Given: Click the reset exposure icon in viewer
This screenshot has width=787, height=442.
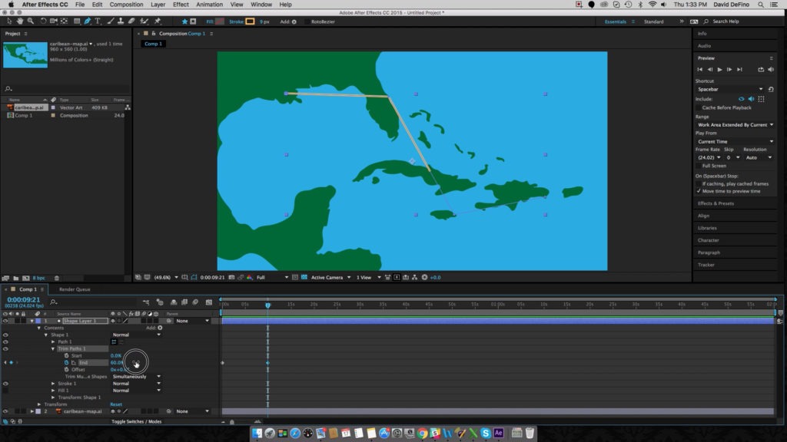Looking at the screenshot, I should point(424,277).
